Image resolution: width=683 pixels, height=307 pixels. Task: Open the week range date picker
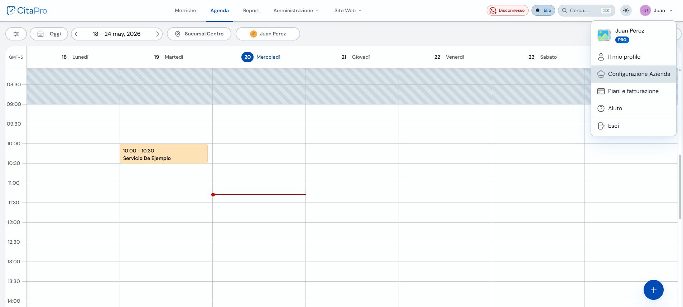(116, 34)
